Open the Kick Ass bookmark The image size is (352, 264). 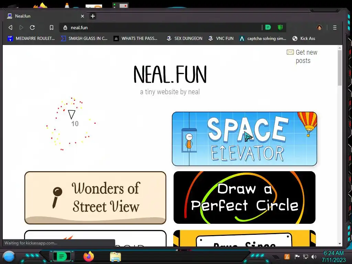click(x=304, y=38)
